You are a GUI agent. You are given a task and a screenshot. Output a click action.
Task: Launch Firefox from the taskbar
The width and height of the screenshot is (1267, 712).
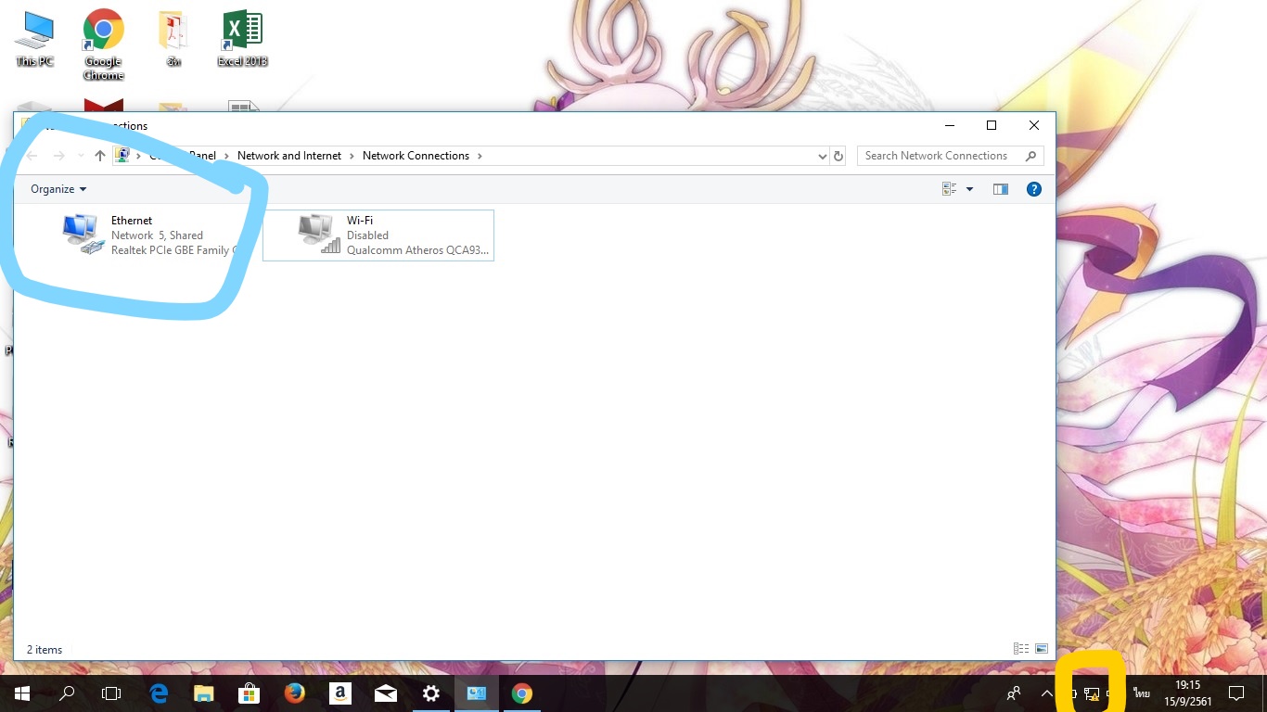click(295, 693)
